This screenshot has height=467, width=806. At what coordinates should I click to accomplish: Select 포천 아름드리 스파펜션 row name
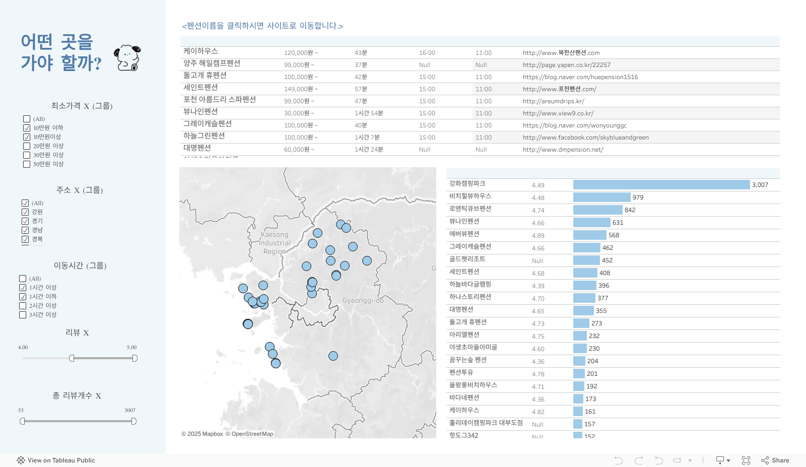(x=220, y=99)
